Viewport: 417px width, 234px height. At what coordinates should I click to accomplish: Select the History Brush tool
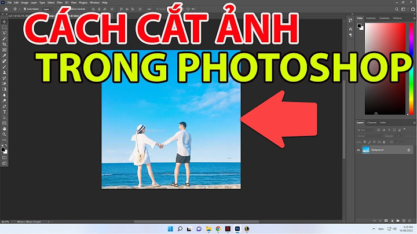click(4, 78)
